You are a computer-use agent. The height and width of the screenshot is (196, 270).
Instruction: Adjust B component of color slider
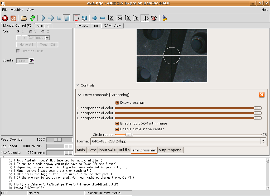(188, 118)
